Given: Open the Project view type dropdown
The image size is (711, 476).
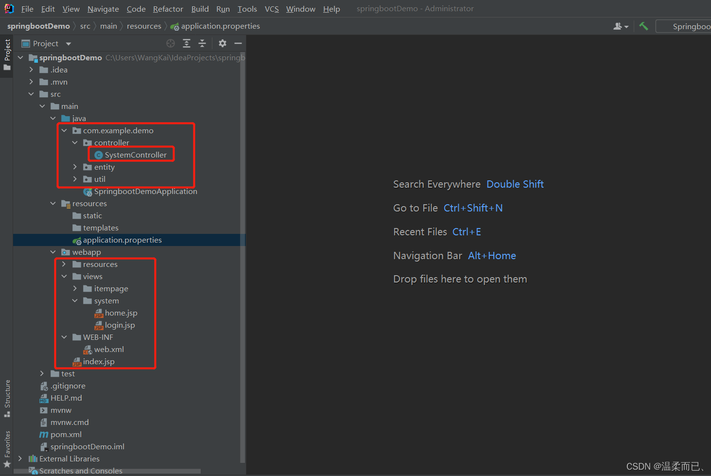Looking at the screenshot, I should 69,44.
